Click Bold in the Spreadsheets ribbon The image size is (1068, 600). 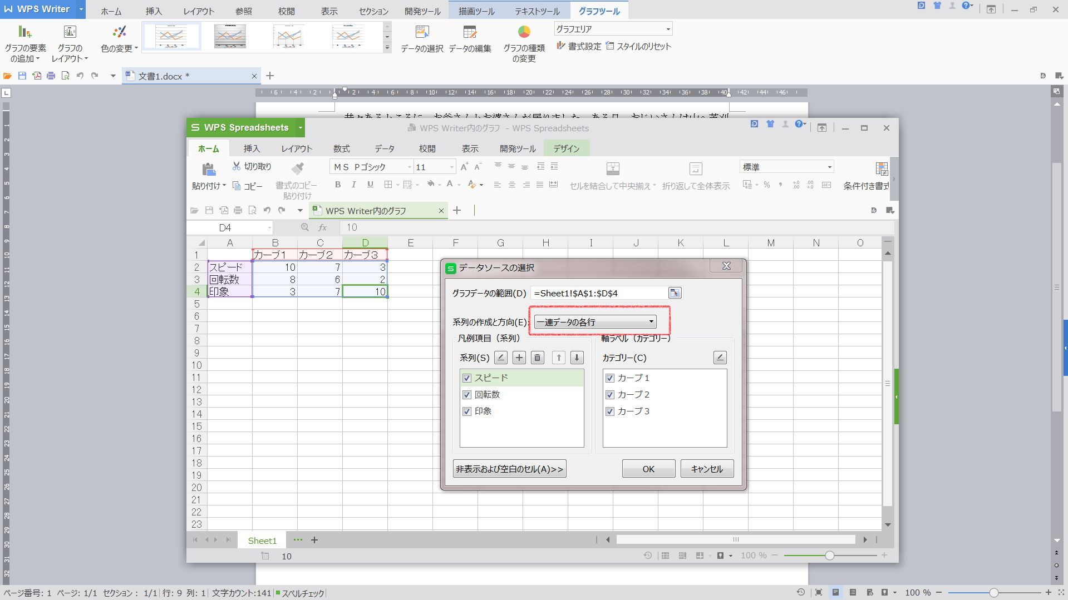[338, 185]
